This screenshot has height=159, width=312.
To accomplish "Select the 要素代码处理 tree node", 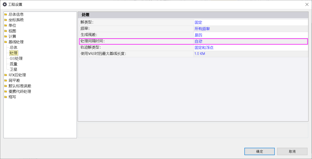I will point(20,92).
